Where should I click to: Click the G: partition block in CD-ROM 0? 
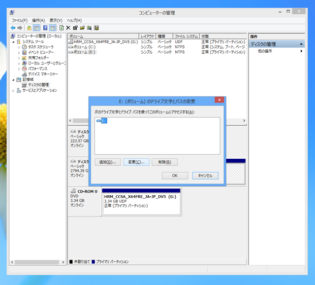141,202
